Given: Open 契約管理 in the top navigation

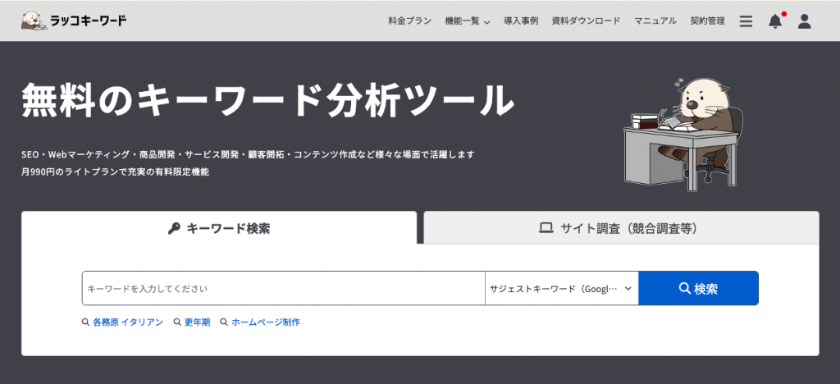Looking at the screenshot, I should (x=708, y=21).
